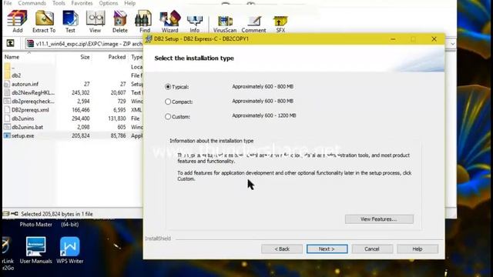Close the DB2 Setup window
This screenshot has height=277, width=493.
click(x=434, y=39)
